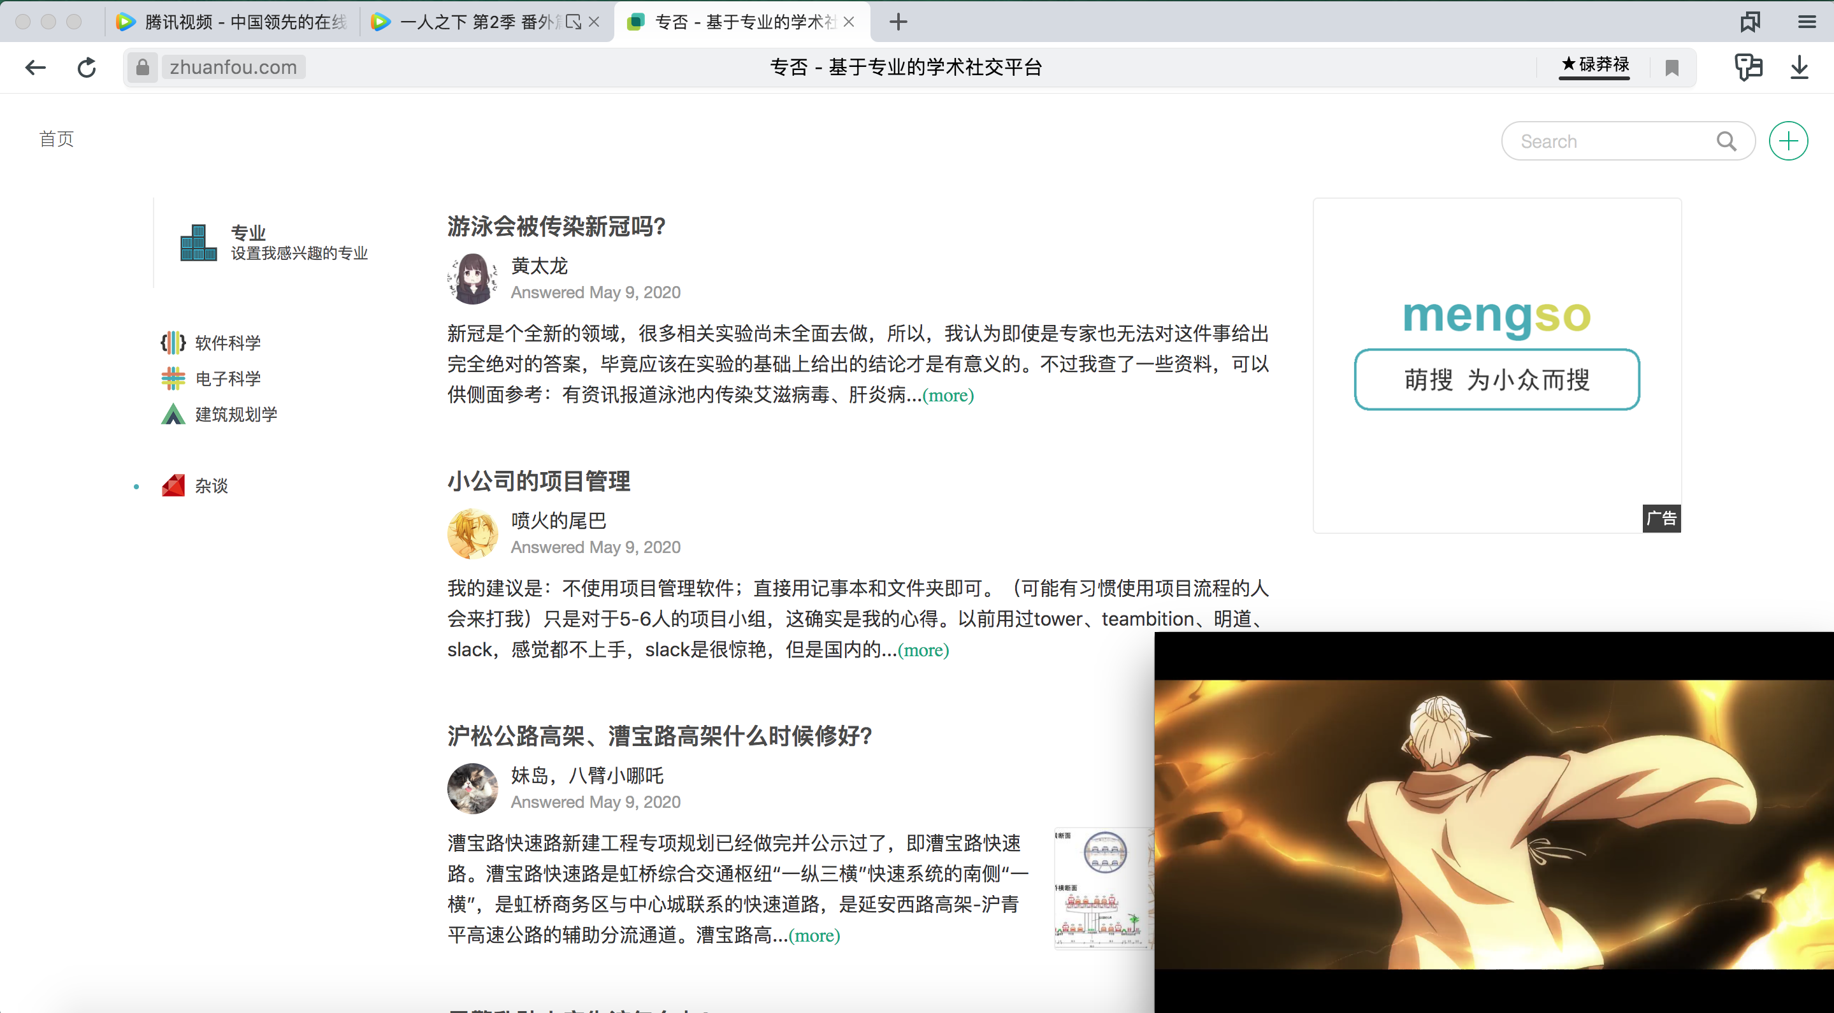Click the 电子科学 grid icon
The height and width of the screenshot is (1013, 1834).
point(173,378)
